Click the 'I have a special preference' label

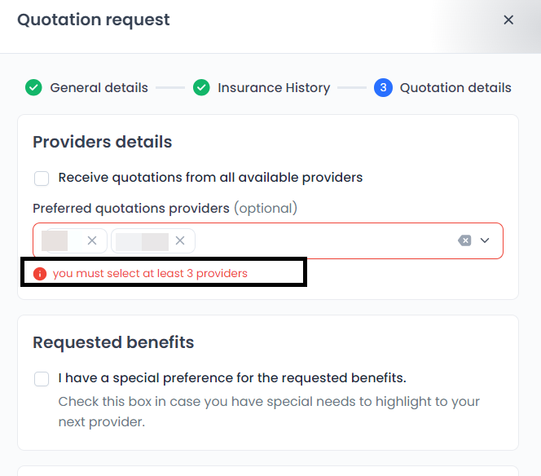click(232, 378)
